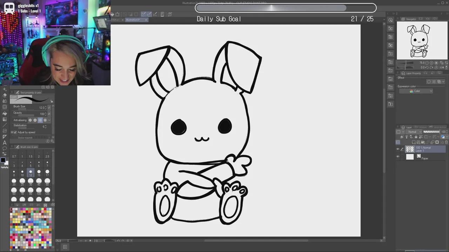This screenshot has height=252, width=449.
Task: Select the Blend tool
Action: pyautogui.click(x=5, y=101)
